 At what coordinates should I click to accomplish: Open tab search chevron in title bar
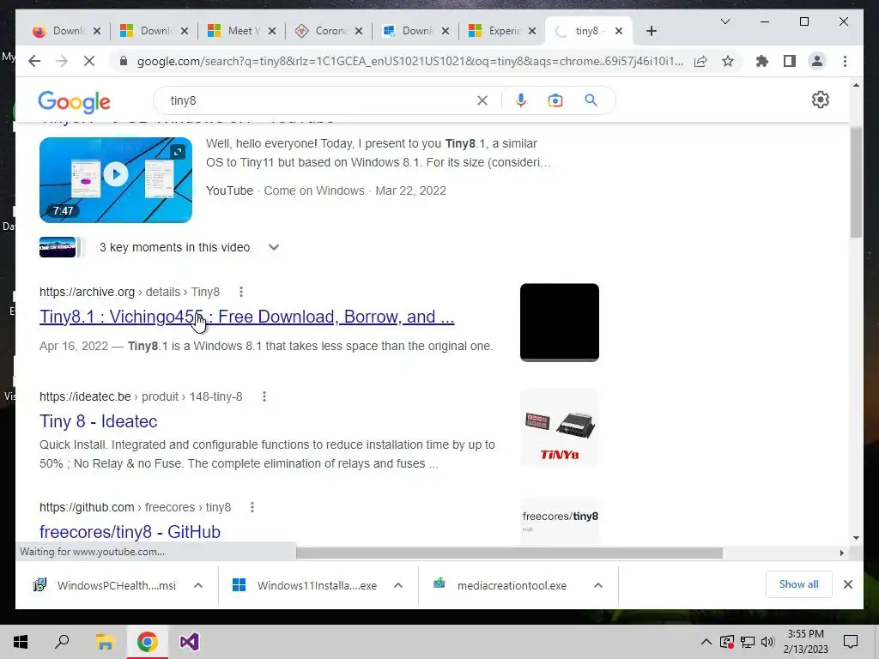click(724, 21)
